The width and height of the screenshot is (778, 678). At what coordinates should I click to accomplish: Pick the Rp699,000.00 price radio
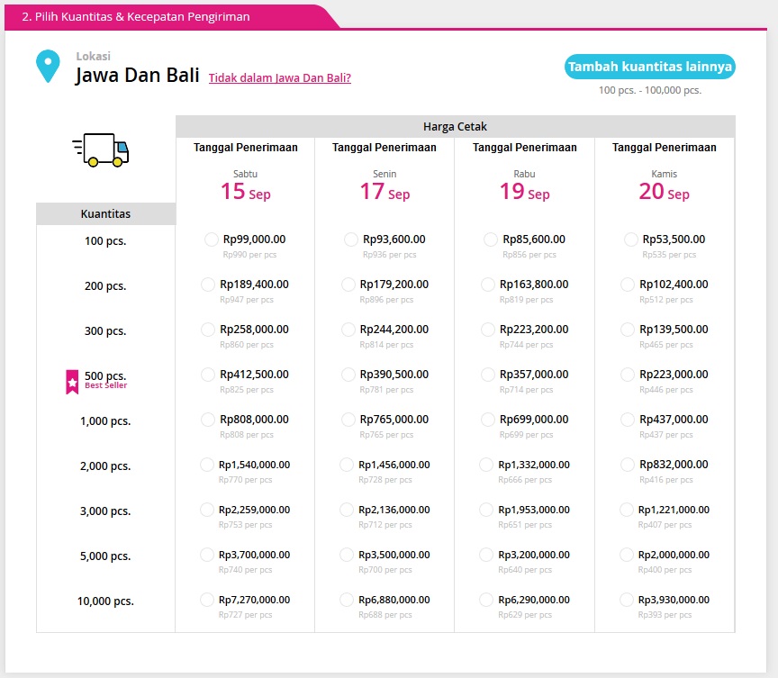[x=488, y=420]
